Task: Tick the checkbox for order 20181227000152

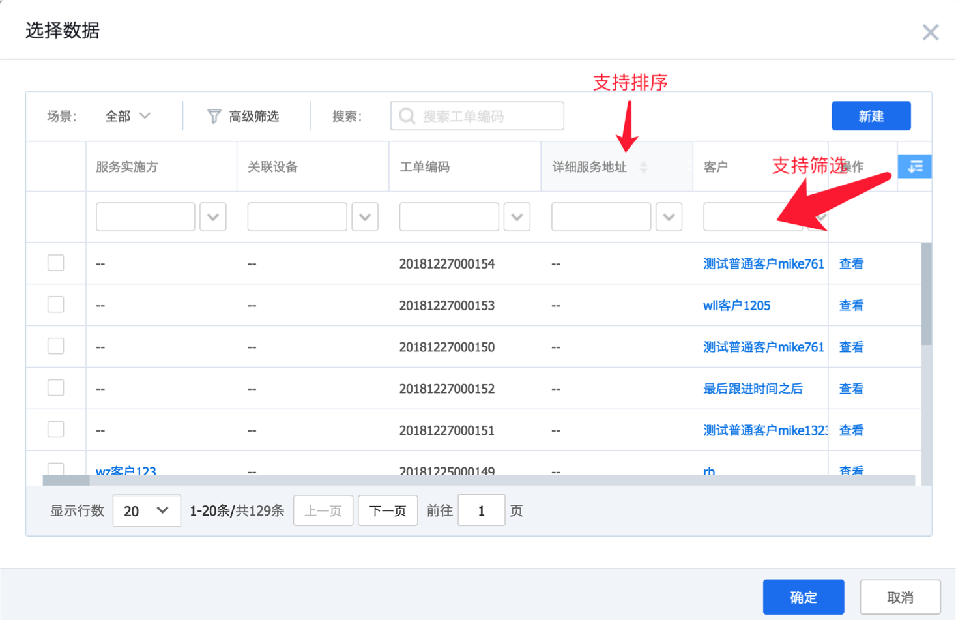Action: 56,388
